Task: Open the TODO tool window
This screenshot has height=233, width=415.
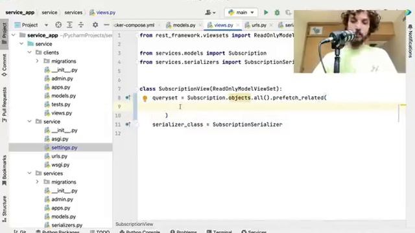Action: (x=100, y=232)
